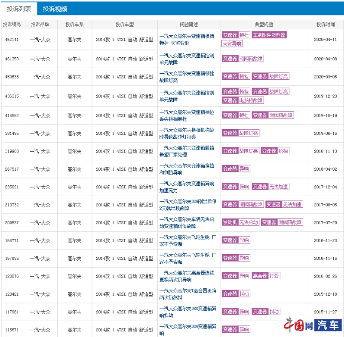Click the 天窗异响 problem tag

point(232,44)
